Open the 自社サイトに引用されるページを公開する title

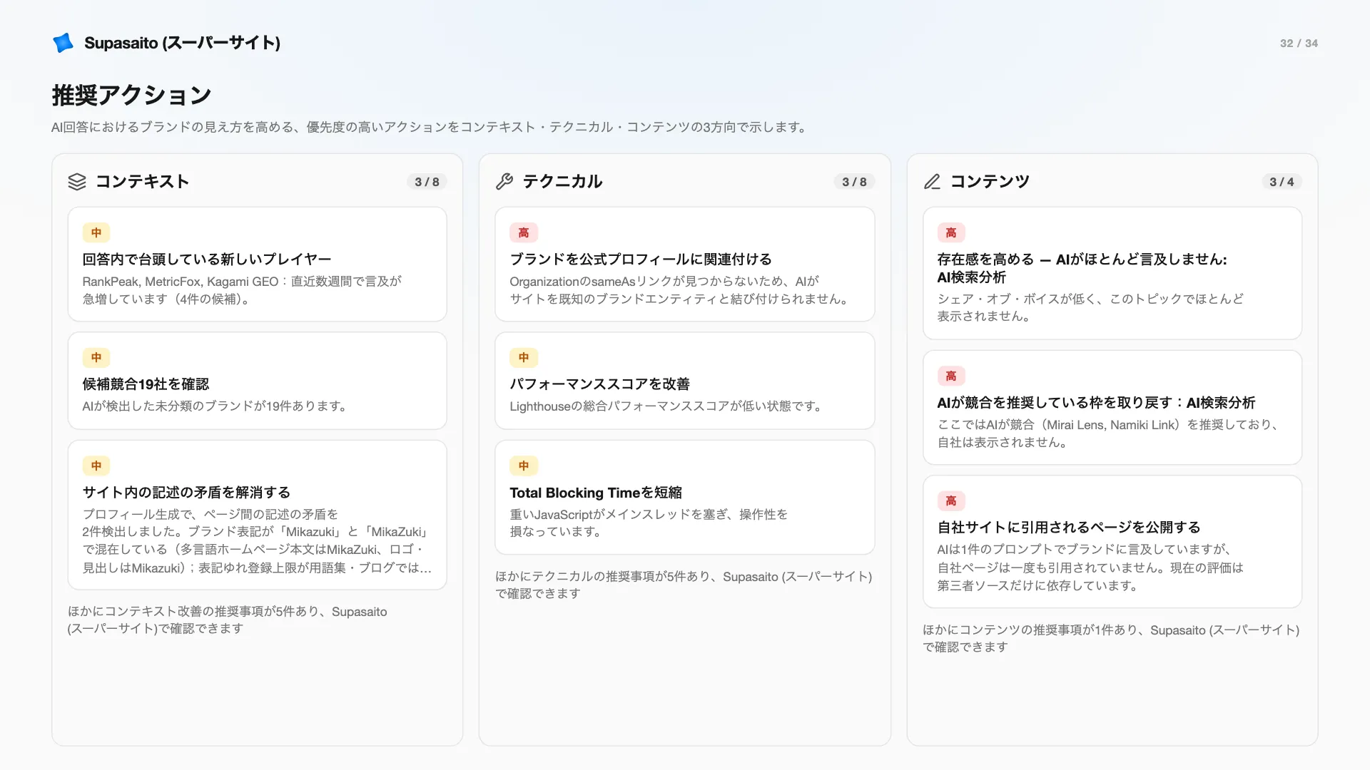pyautogui.click(x=1069, y=527)
